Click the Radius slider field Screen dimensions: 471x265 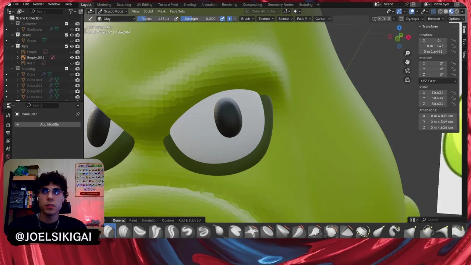click(155, 19)
